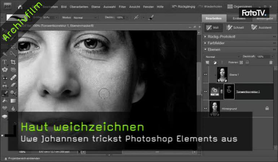Click the trash icon to delete the layer
Screen dimensions: 278x162
[x=271, y=62]
